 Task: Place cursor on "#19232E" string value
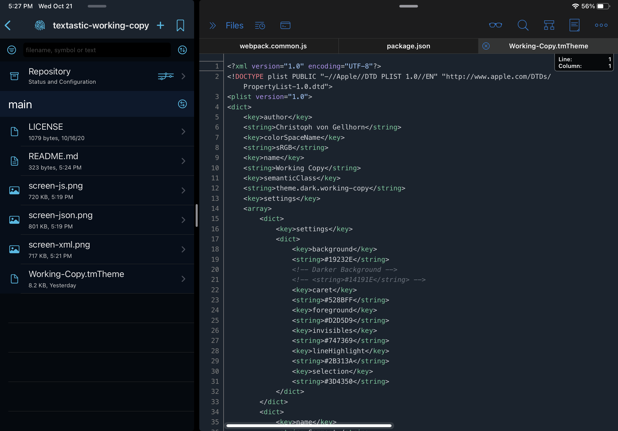pyautogui.click(x=338, y=260)
